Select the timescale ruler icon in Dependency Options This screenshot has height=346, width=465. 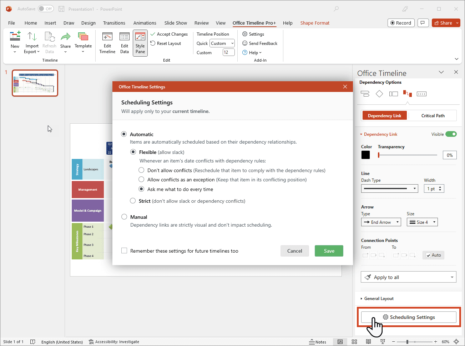coord(421,94)
